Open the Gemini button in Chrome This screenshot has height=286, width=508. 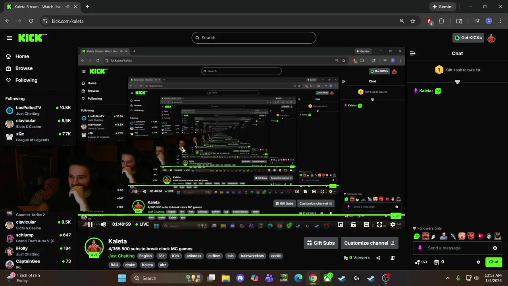pos(442,7)
